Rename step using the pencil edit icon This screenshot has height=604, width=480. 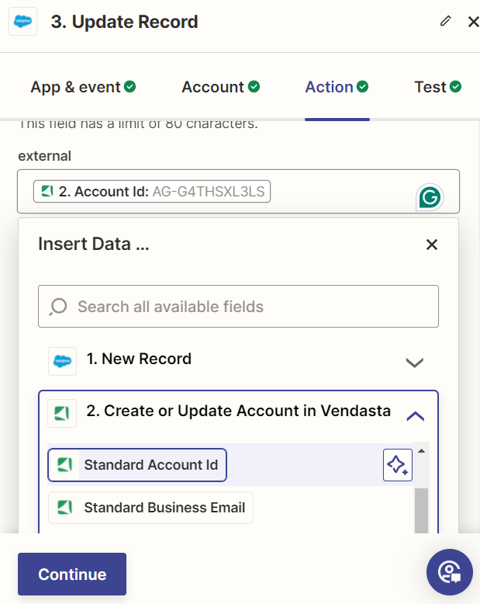pos(445,21)
